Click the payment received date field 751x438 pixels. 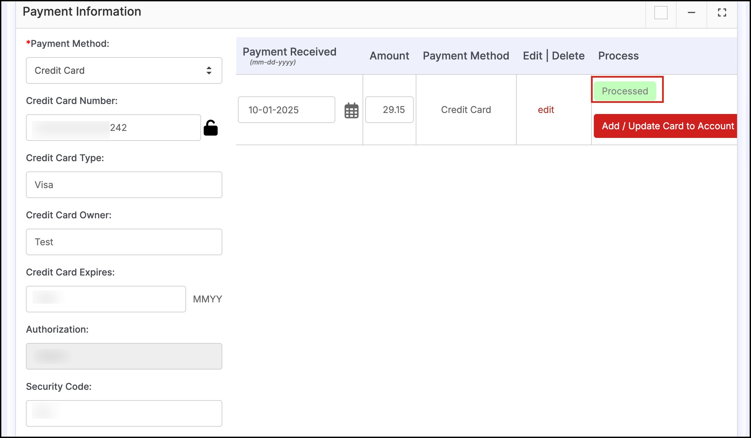coord(286,110)
